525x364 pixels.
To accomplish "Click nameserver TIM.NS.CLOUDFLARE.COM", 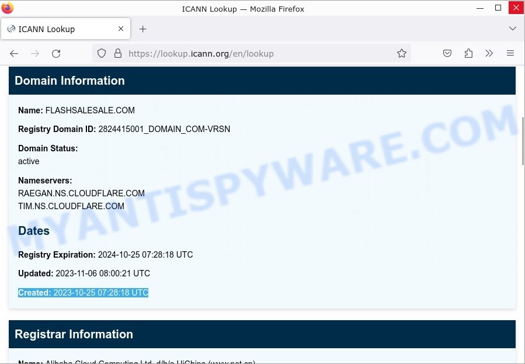I will (x=71, y=206).
